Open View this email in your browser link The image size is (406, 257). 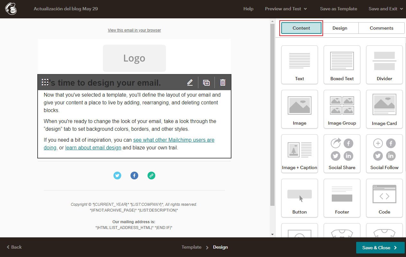[134, 30]
